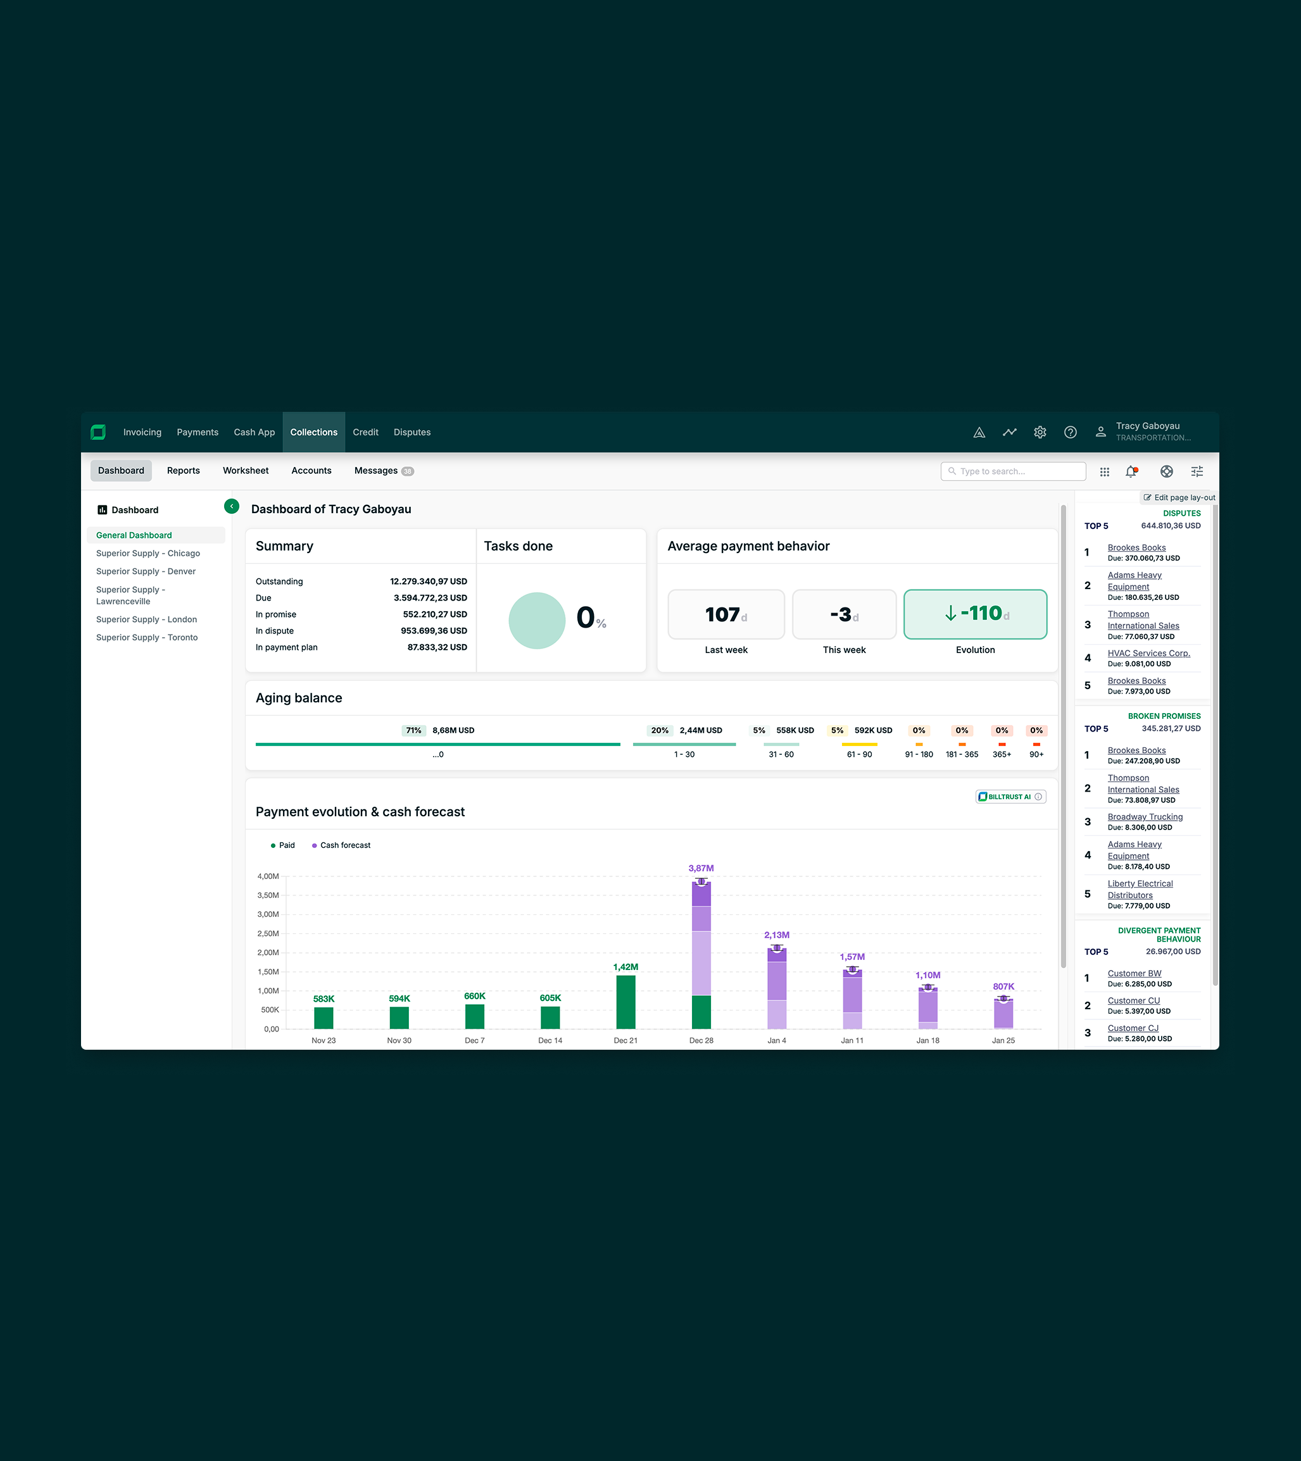Collapse the sidebar with green chevron

click(231, 506)
